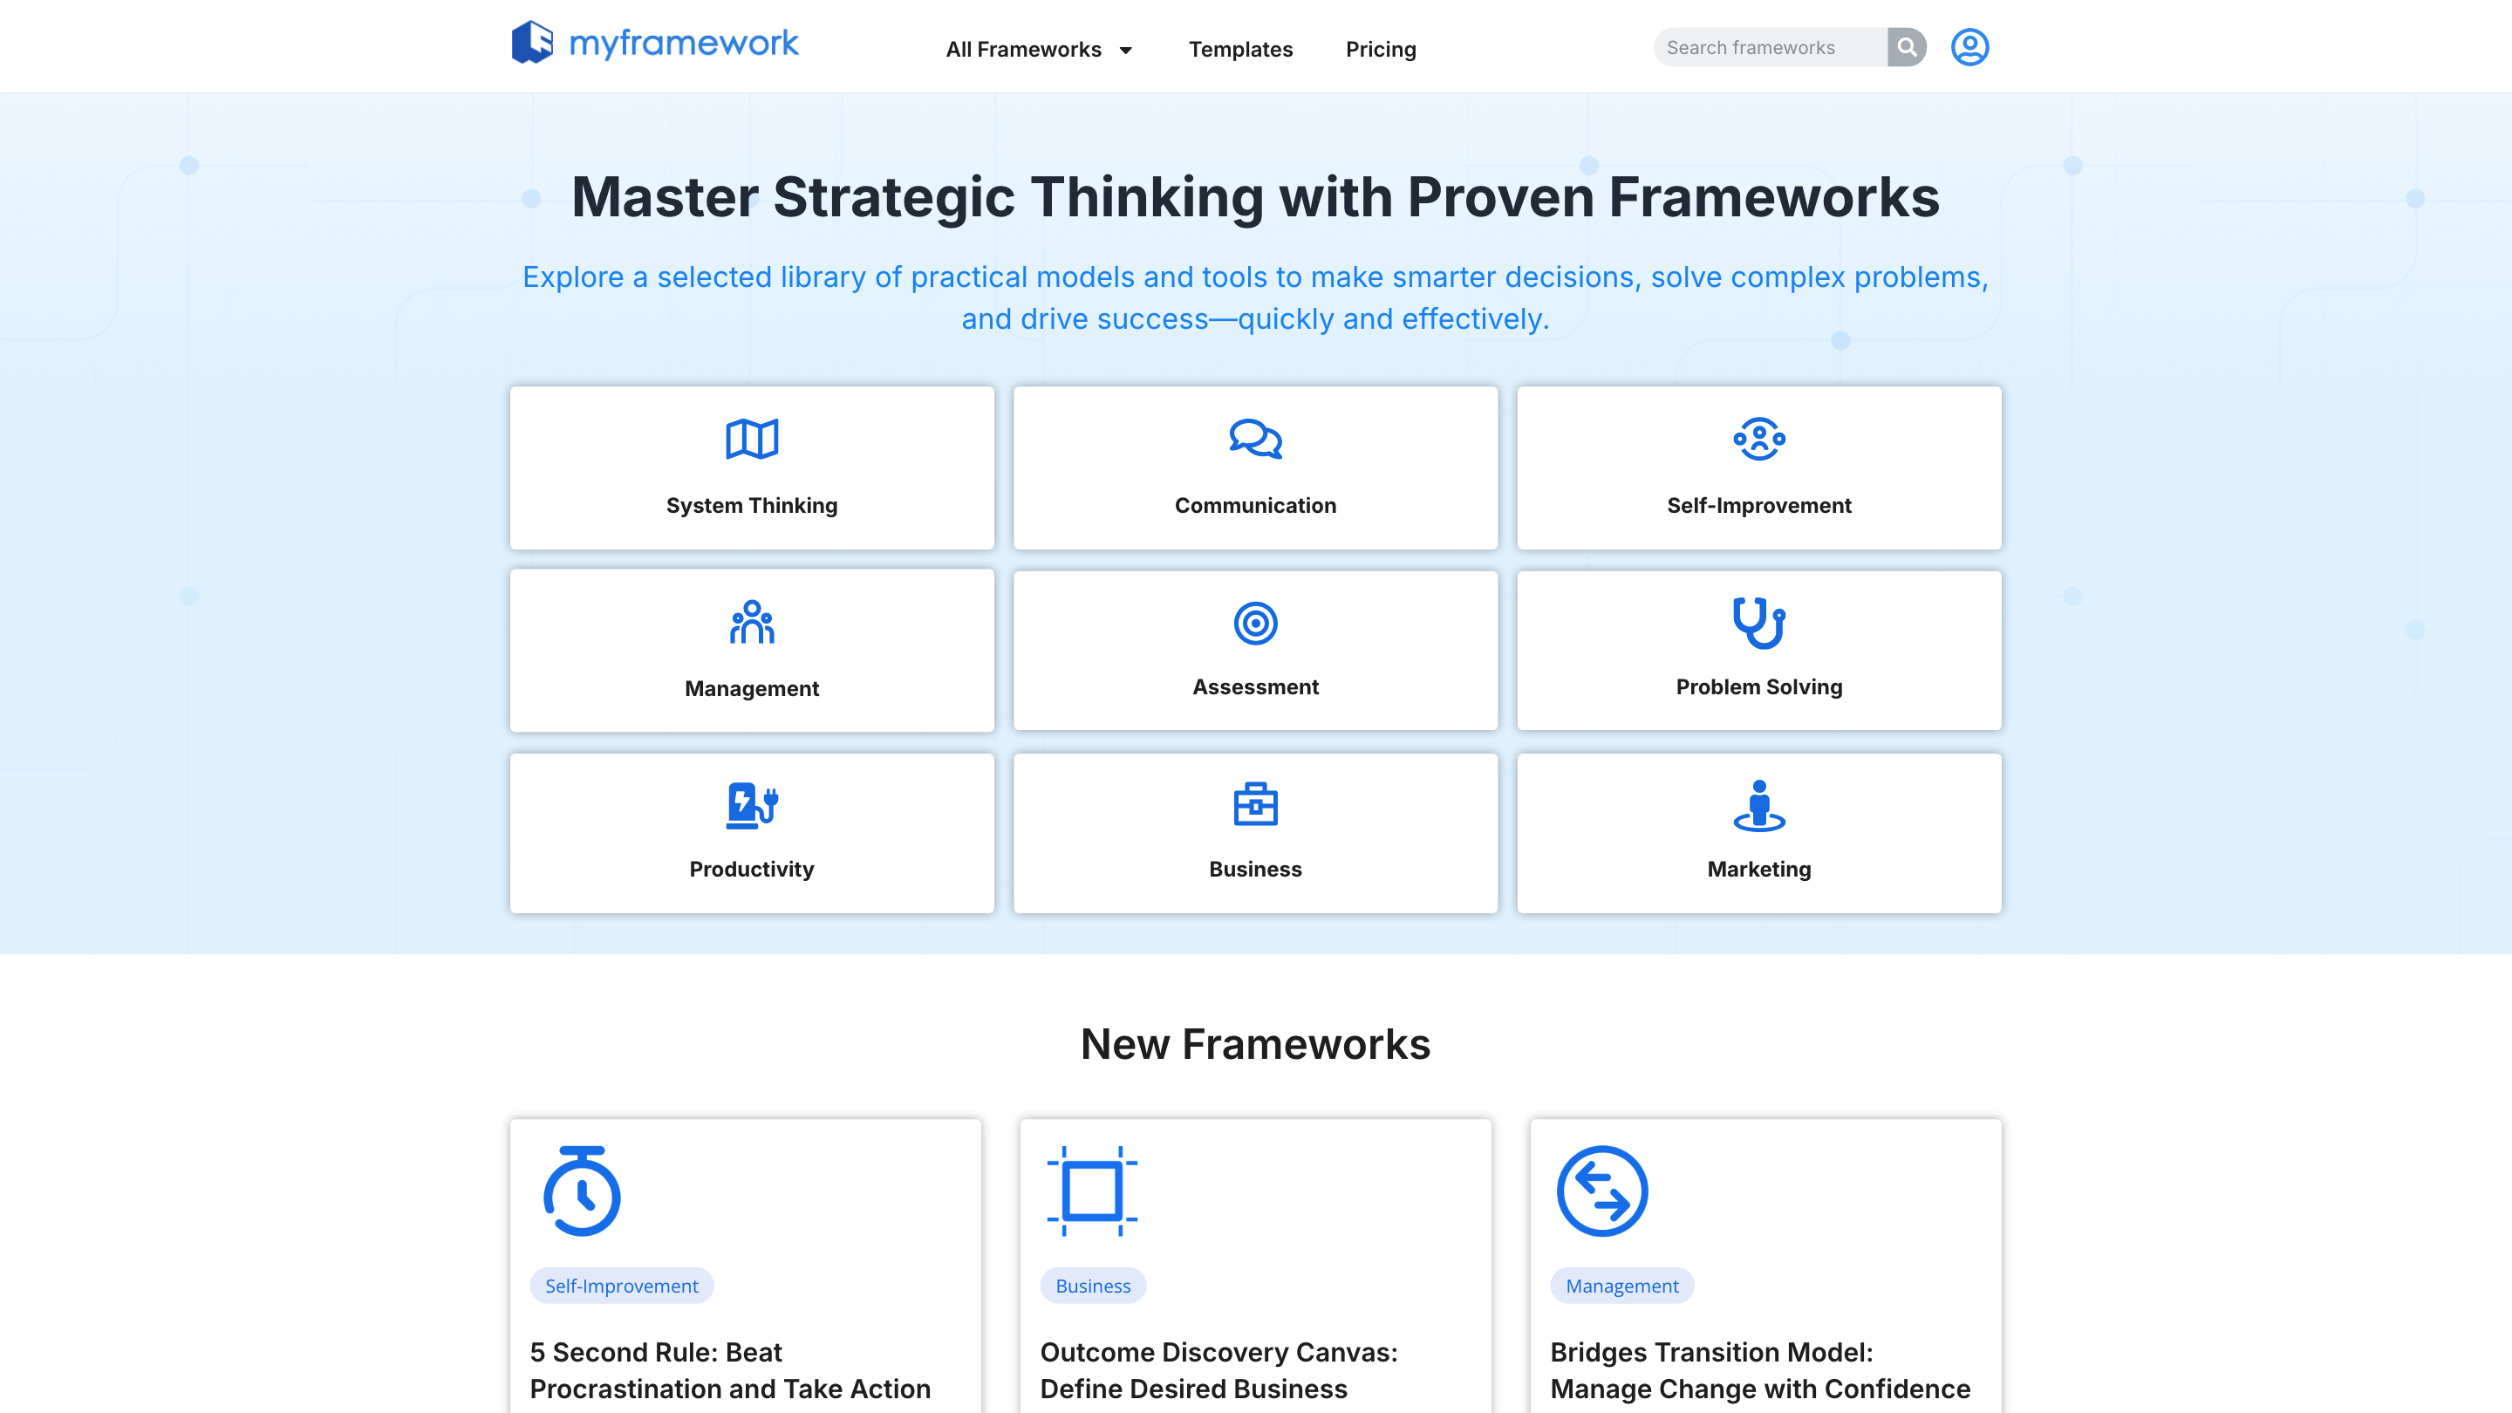Open the user account icon

[1969, 47]
